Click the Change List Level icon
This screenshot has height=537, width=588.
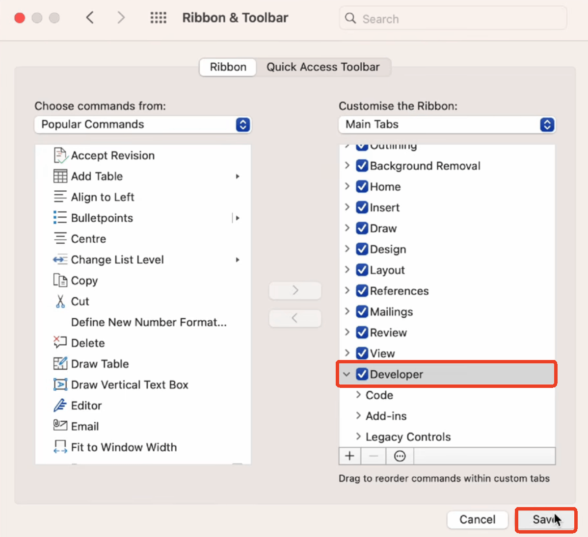tap(60, 259)
